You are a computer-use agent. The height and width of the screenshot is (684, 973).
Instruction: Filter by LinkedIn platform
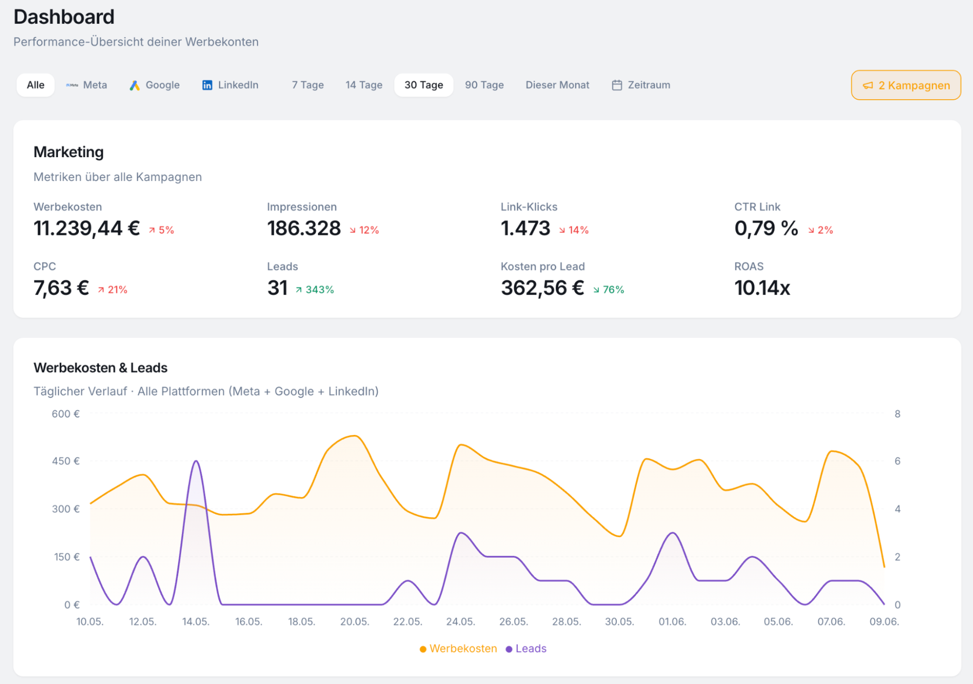click(230, 85)
